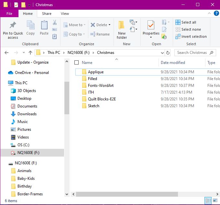220x205 pixels.
Task: Click the search magnifier icon
Action: (x=212, y=53)
